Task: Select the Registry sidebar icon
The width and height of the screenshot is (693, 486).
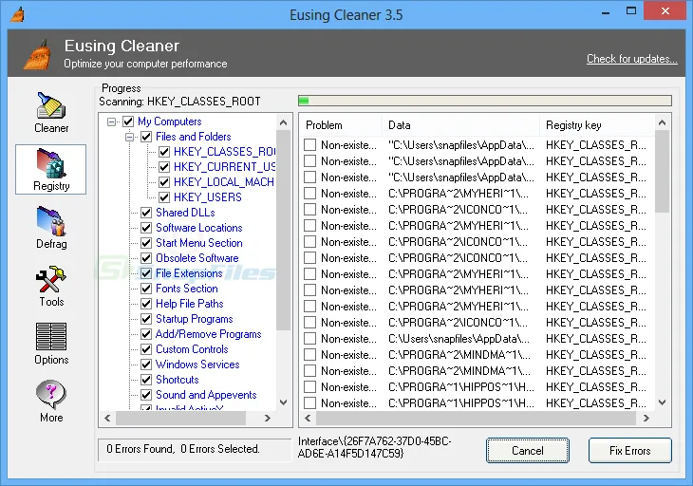Action: click(51, 163)
